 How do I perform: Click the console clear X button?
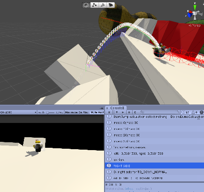coord(109,112)
